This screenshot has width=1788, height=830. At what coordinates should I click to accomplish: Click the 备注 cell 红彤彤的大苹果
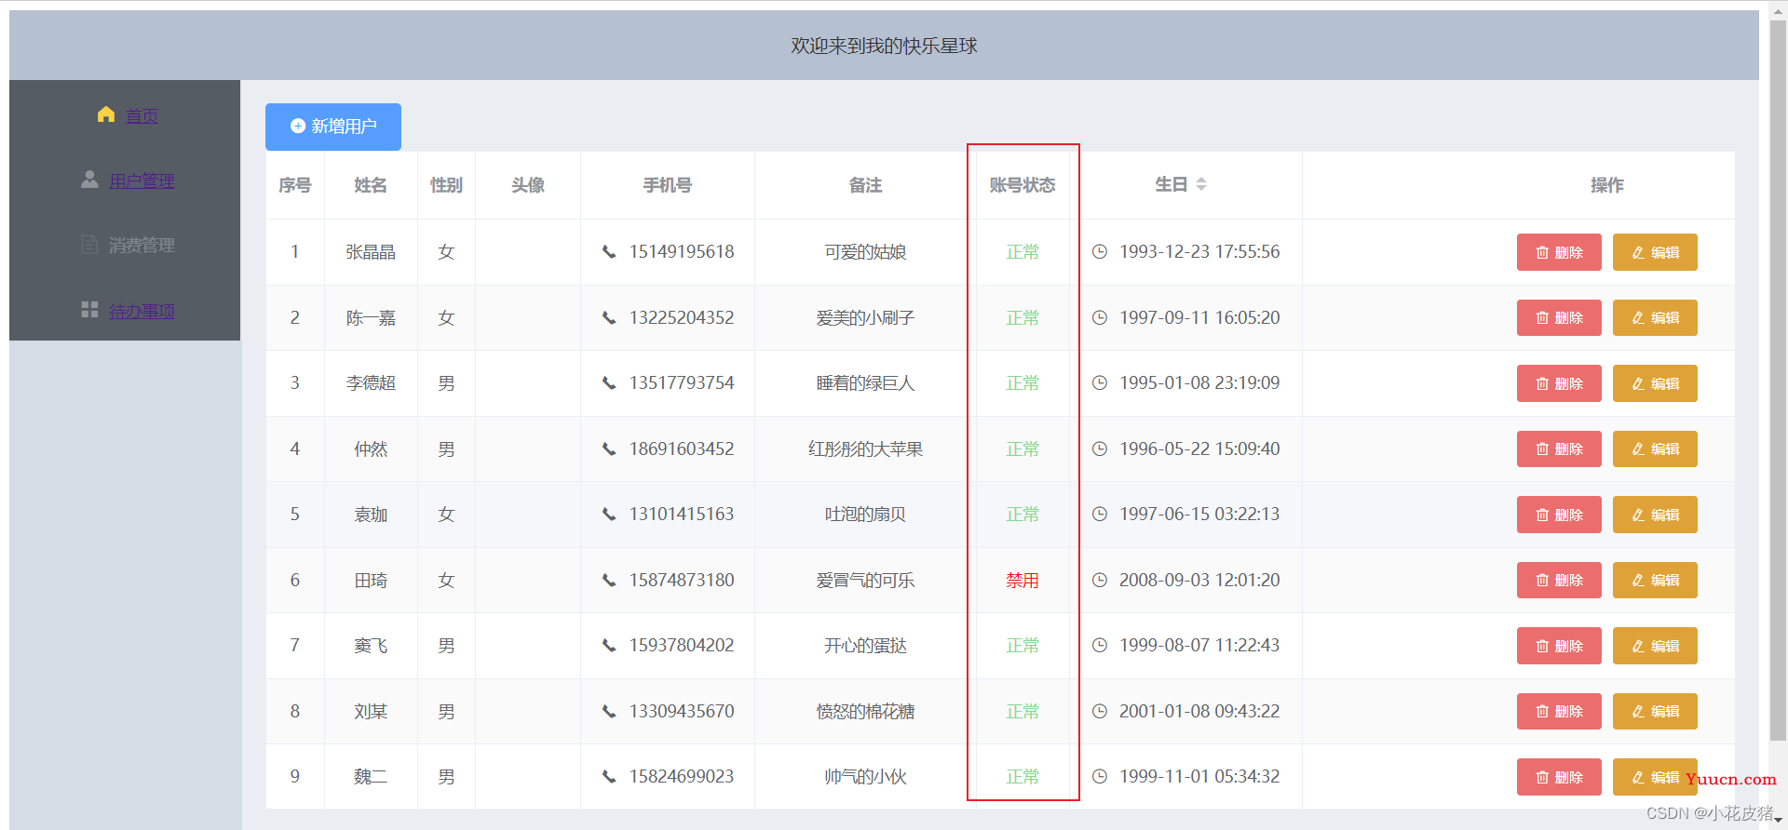click(x=865, y=449)
